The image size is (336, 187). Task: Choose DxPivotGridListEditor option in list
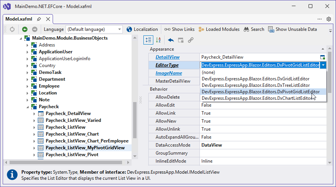263,91
